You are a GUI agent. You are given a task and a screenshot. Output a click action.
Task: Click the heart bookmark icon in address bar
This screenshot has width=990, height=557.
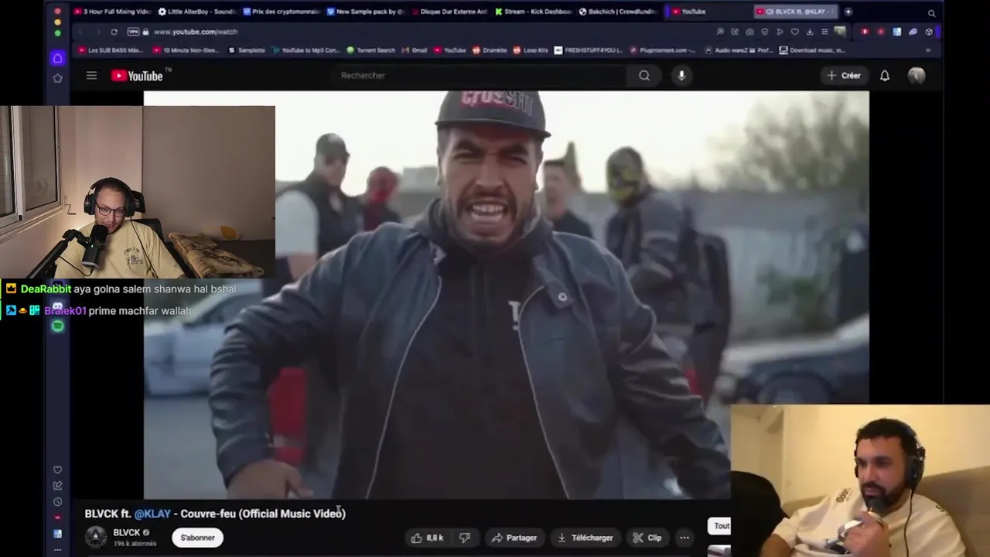coord(794,32)
